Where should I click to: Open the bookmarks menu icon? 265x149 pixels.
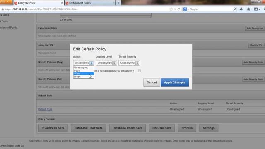257,9
